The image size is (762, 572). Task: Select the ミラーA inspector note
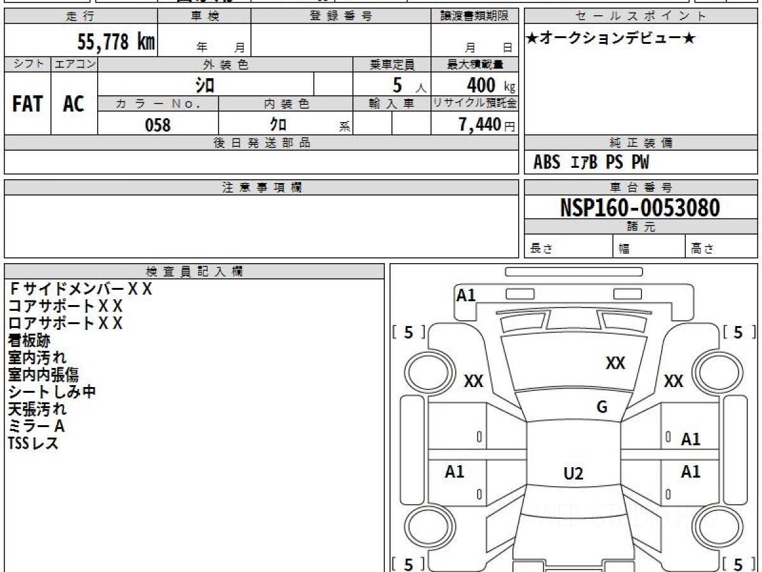[36, 426]
